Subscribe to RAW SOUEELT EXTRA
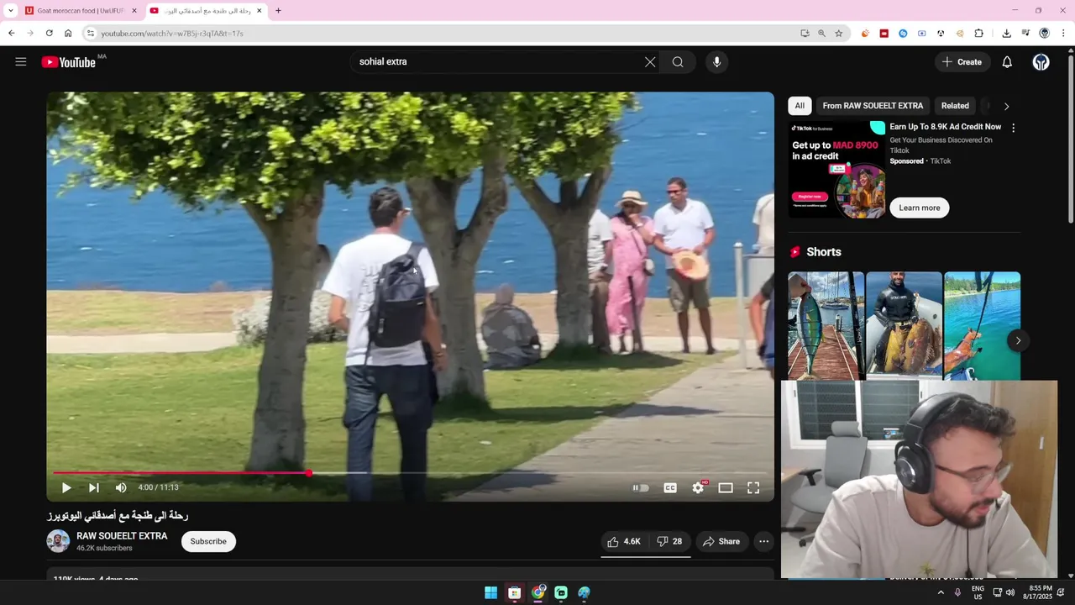 click(208, 541)
